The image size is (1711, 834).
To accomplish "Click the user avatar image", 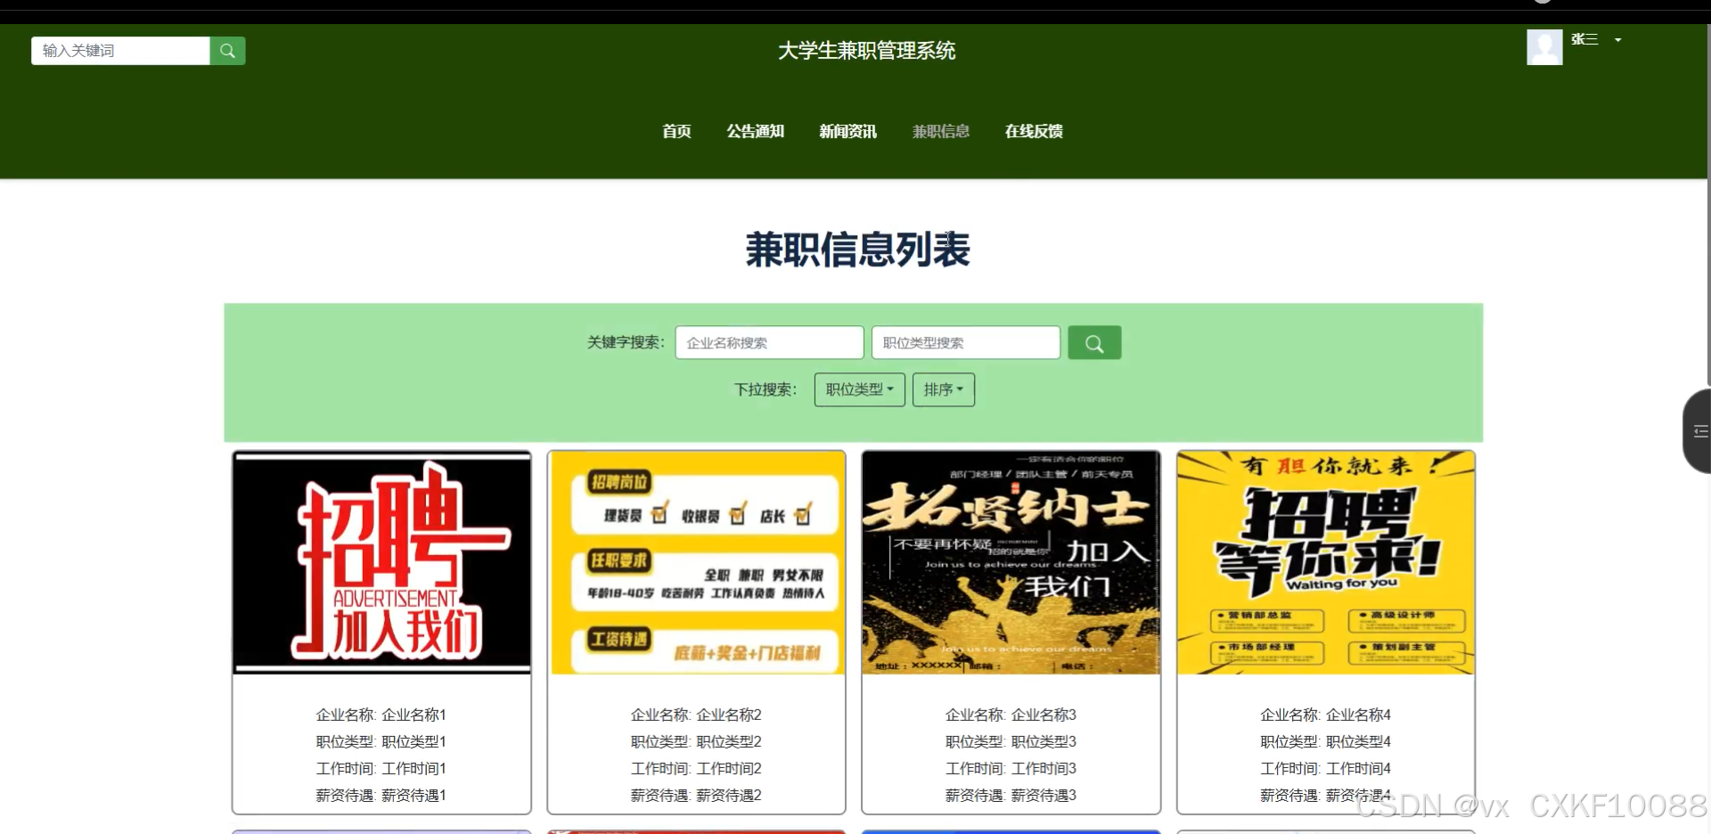I will tap(1543, 47).
